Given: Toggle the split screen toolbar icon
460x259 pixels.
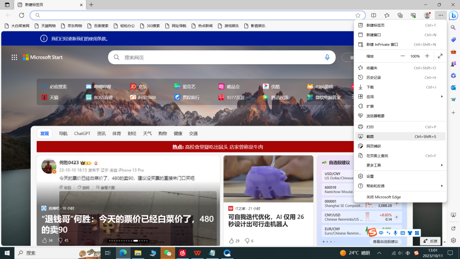Looking at the screenshot, I should point(374,15).
